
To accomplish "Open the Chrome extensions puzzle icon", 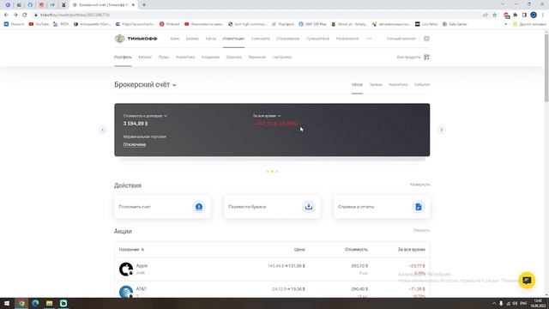I will [x=516, y=15].
